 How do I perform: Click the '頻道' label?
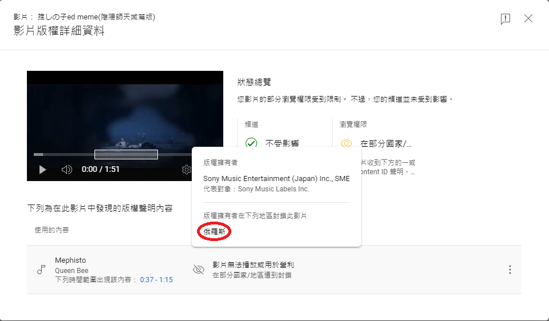251,125
